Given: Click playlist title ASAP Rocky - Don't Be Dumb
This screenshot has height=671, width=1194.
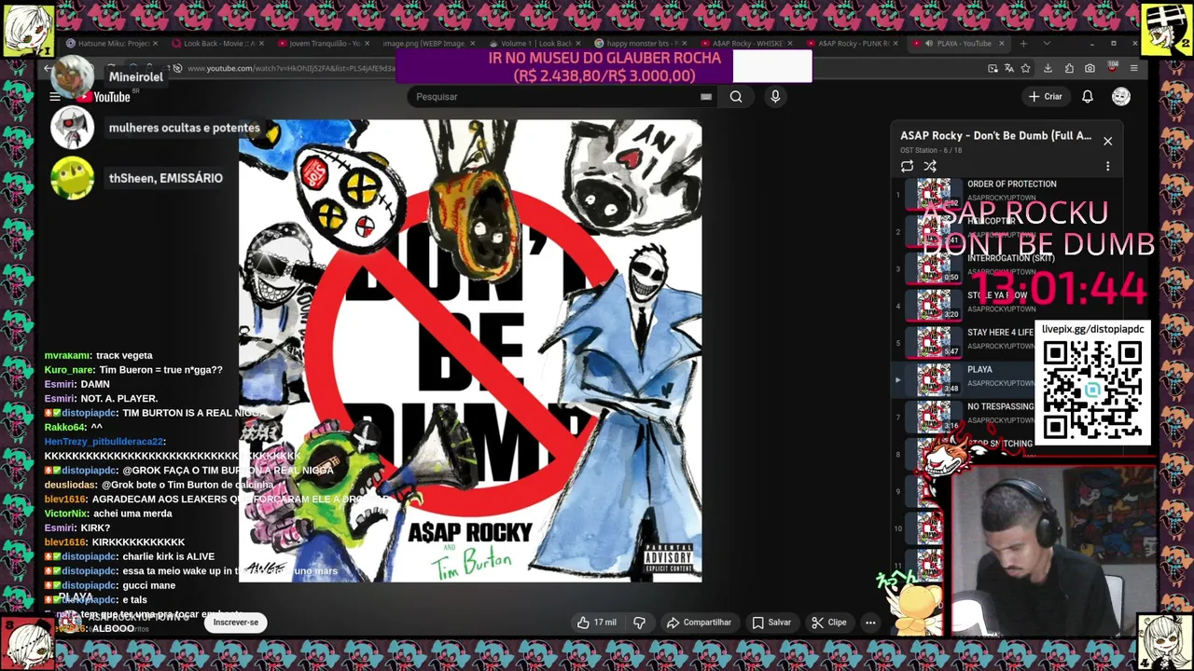Looking at the screenshot, I should click(995, 136).
